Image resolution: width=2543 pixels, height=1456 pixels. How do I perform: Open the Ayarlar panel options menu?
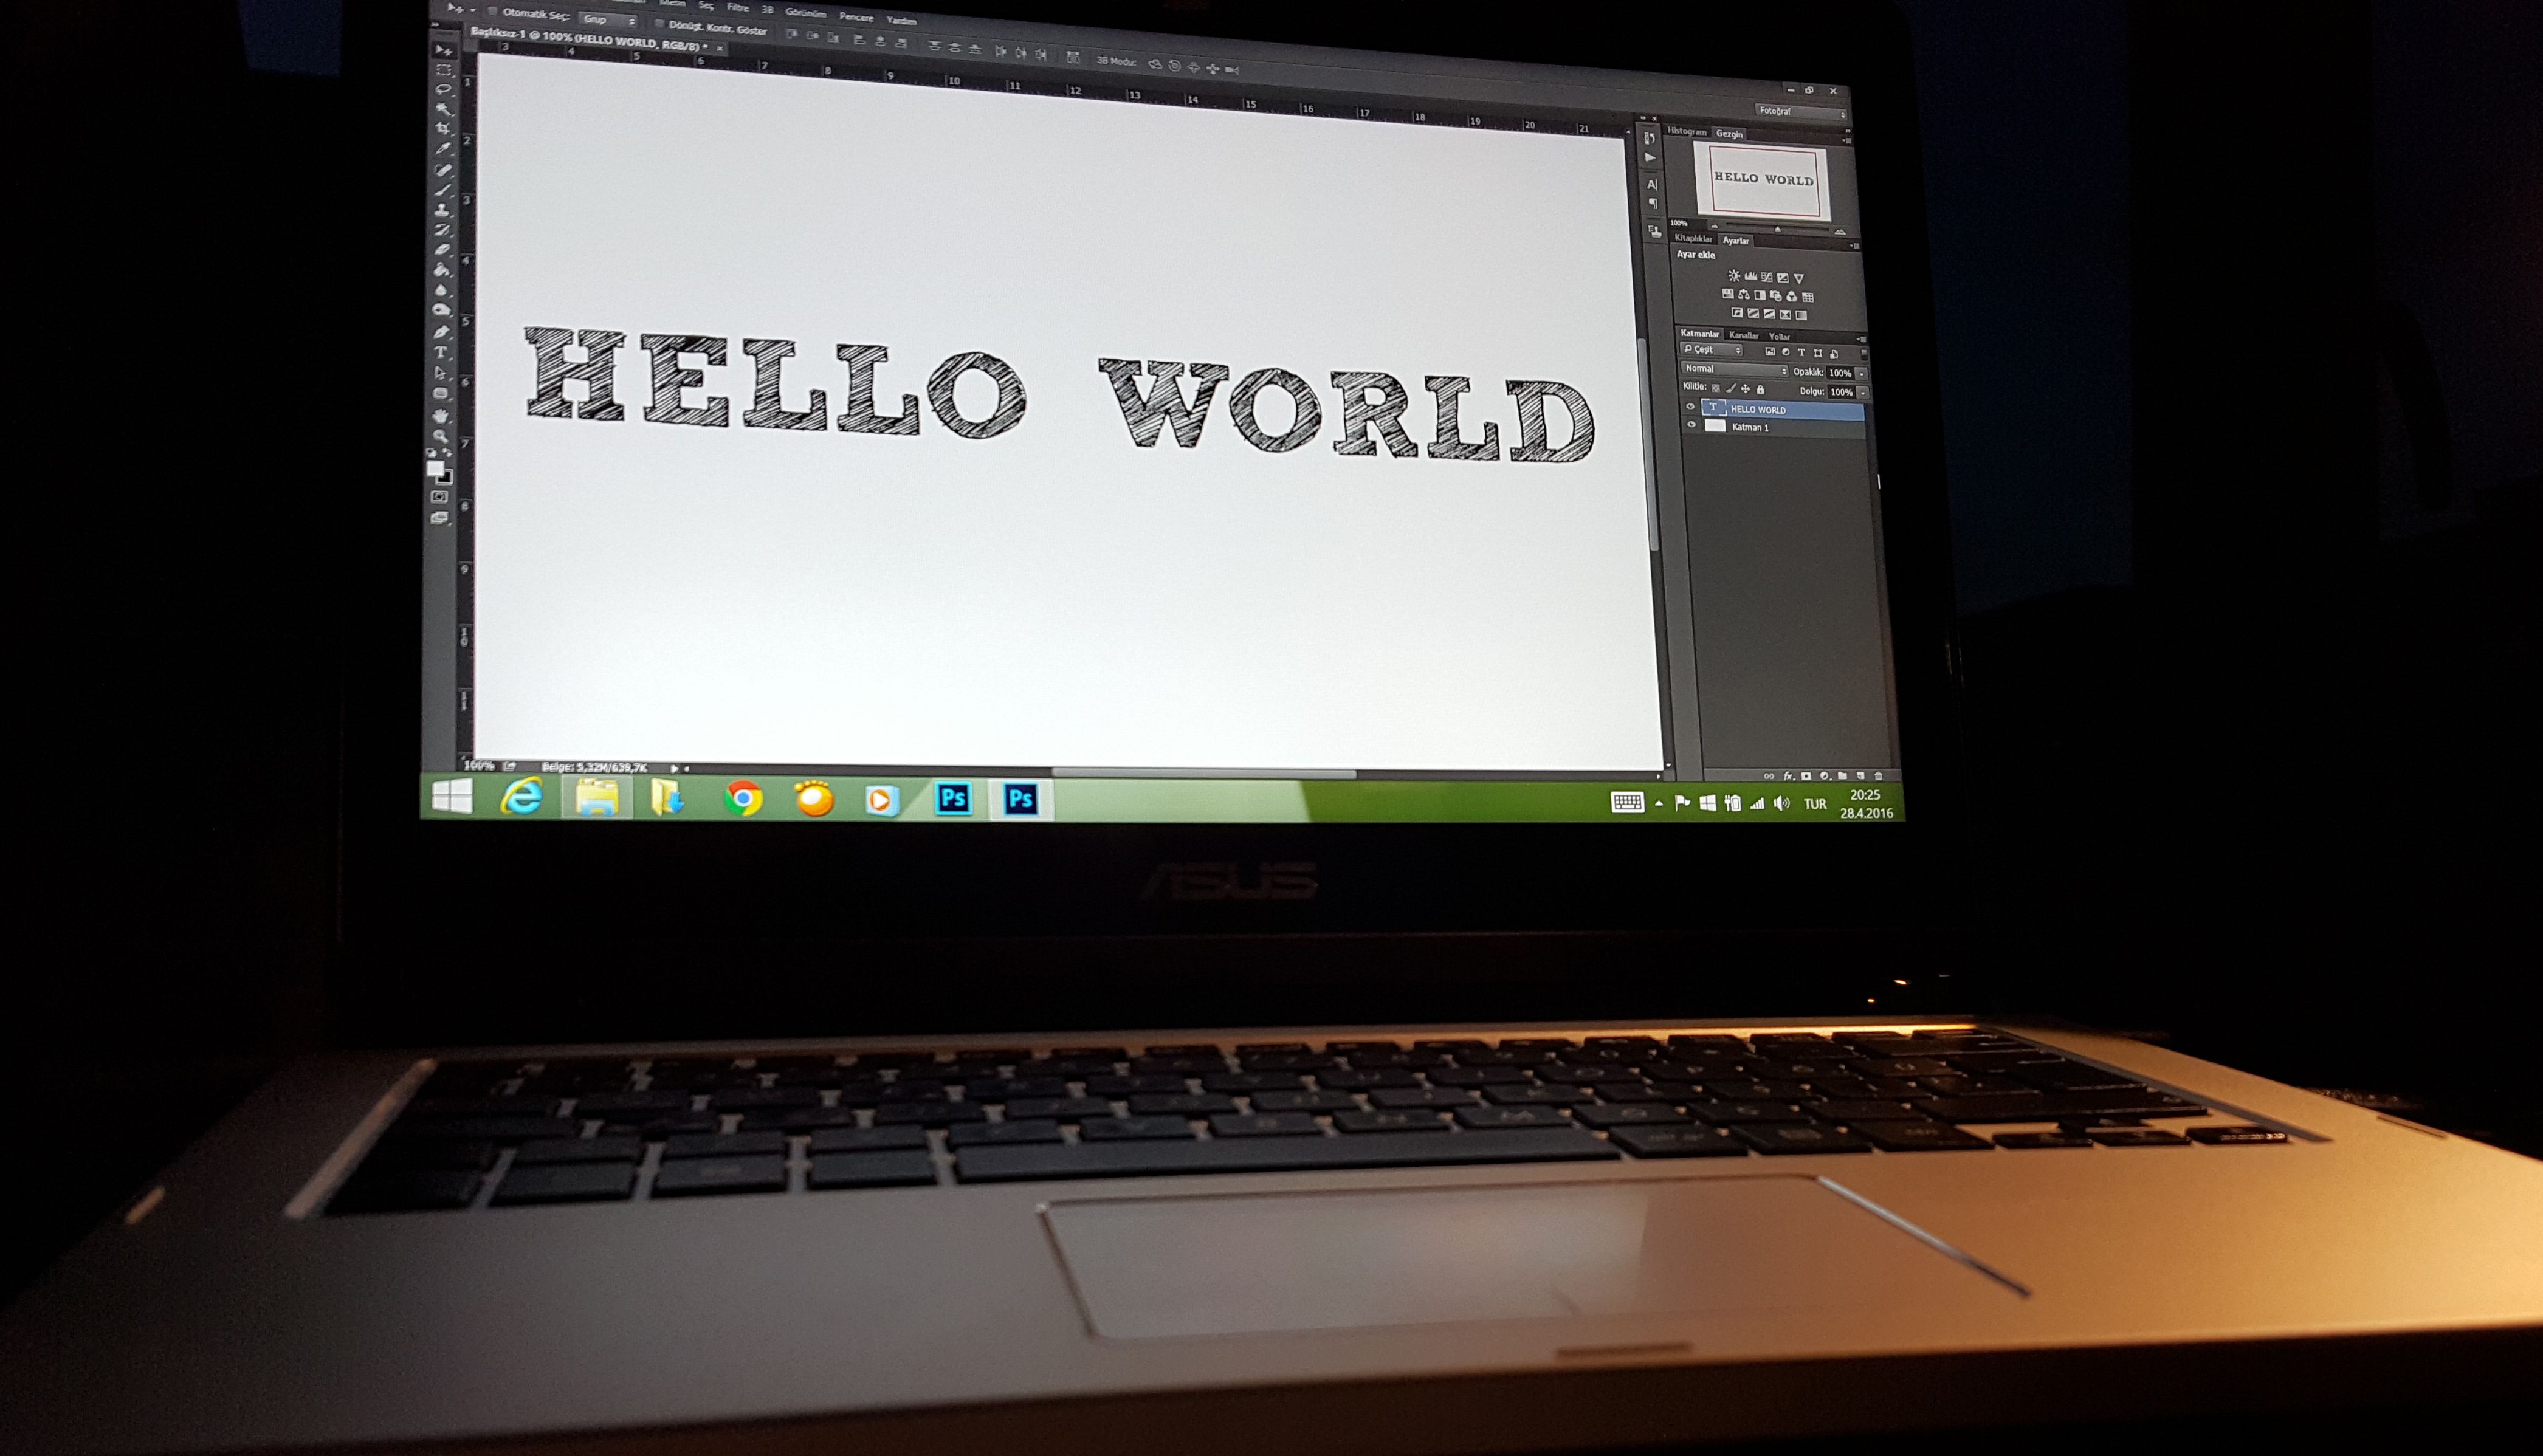tap(1855, 246)
